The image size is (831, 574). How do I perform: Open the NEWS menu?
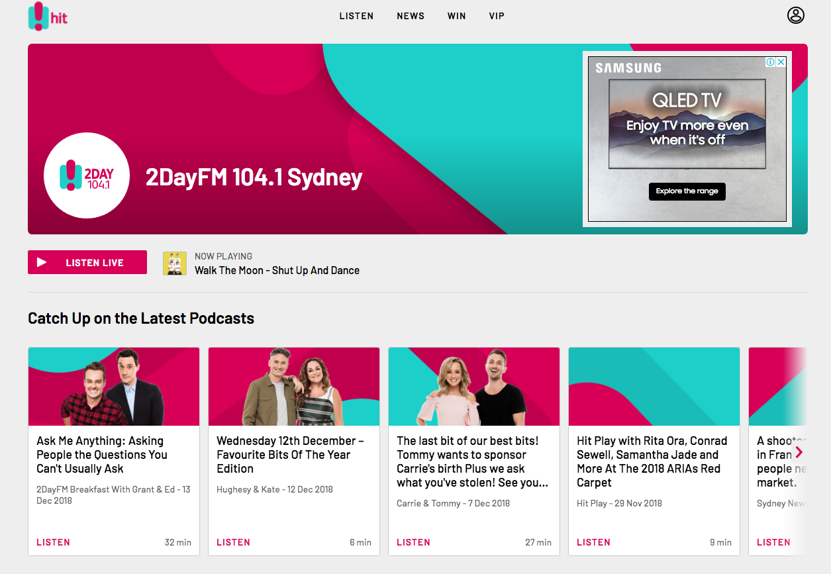point(411,16)
